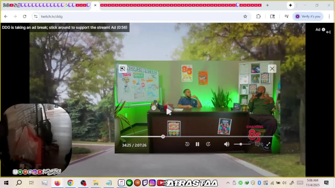The width and height of the screenshot is (335, 188).
Task: Switch to the first tab in tab strip
Action: 4,5
